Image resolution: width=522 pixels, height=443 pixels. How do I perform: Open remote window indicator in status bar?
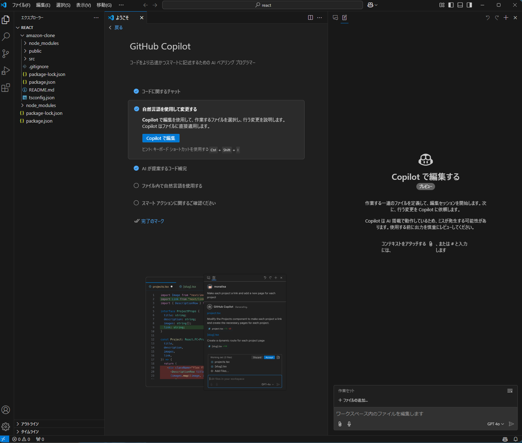pos(5,439)
